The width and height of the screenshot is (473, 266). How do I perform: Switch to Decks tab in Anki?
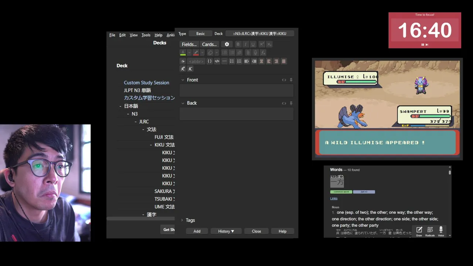(160, 43)
